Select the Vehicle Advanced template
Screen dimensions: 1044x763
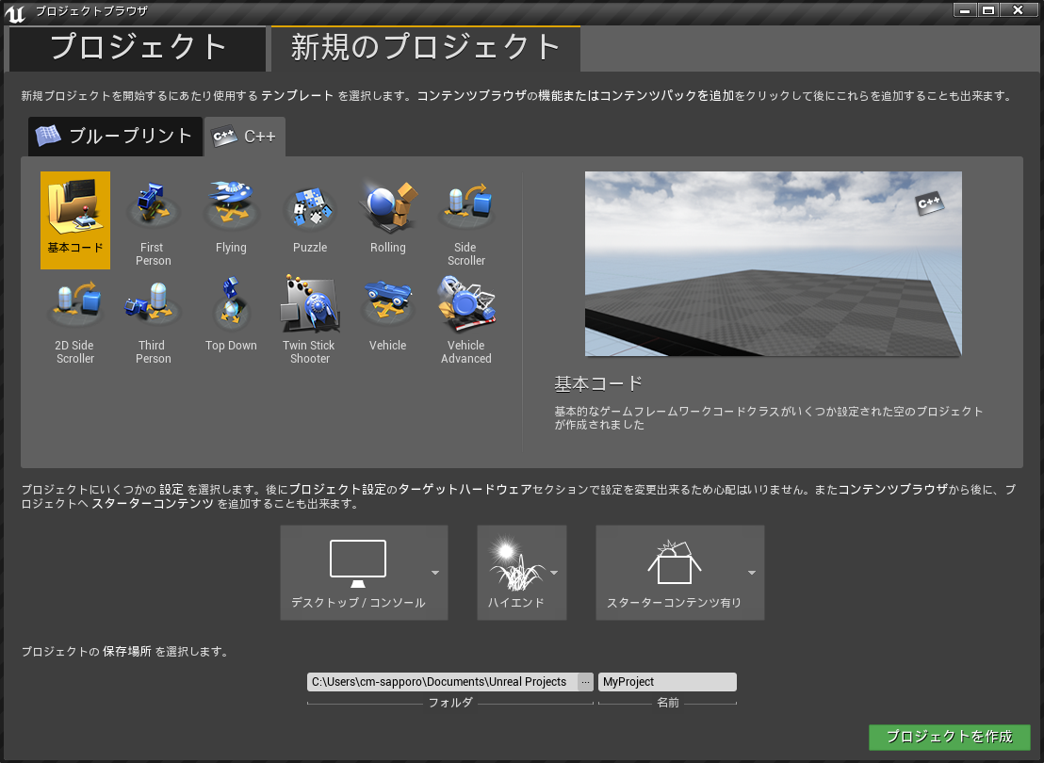[x=466, y=319]
